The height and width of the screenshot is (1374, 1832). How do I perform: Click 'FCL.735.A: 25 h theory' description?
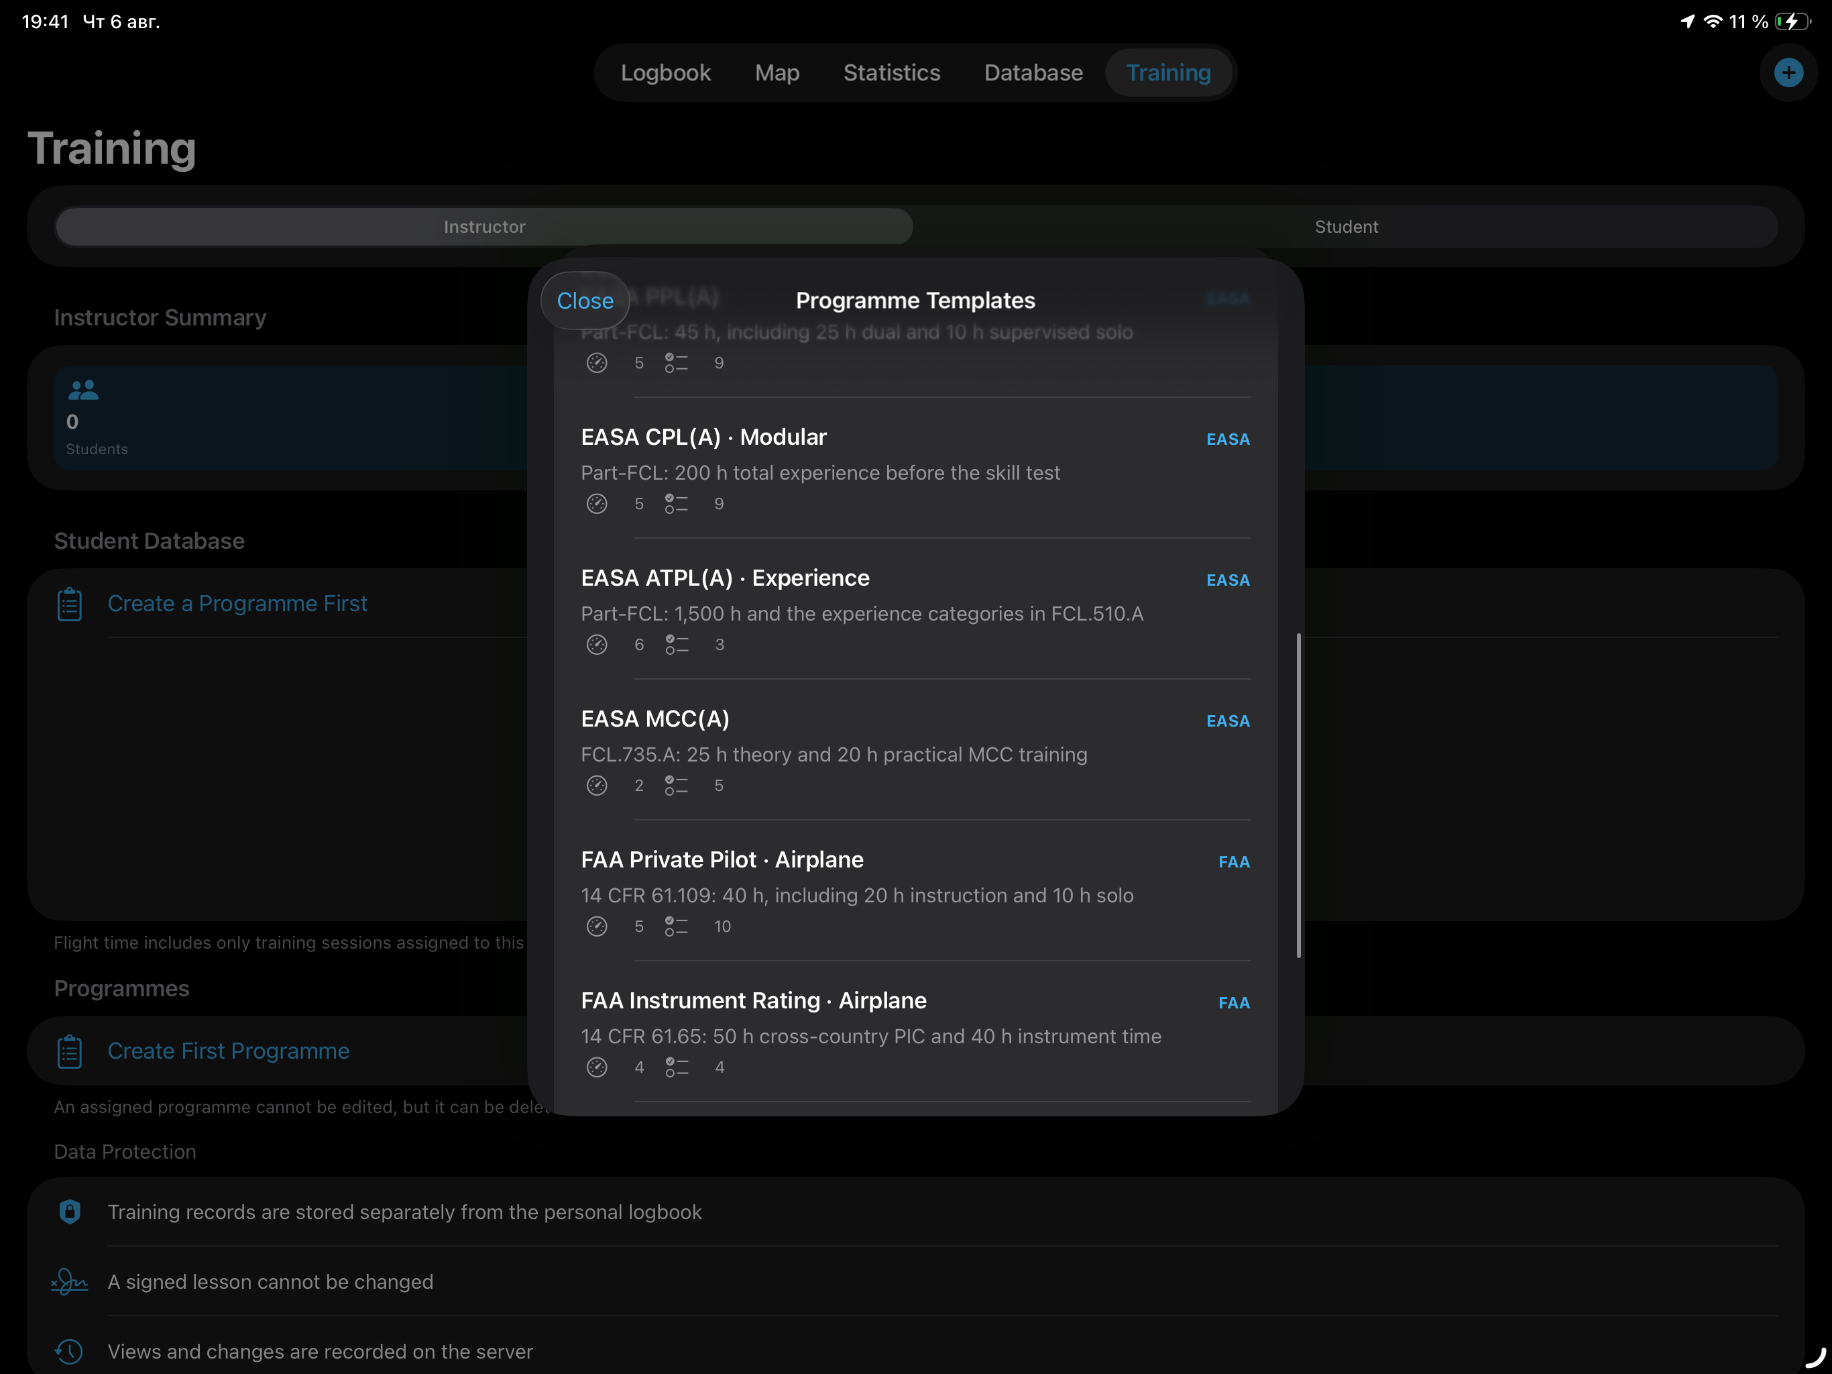click(x=834, y=755)
